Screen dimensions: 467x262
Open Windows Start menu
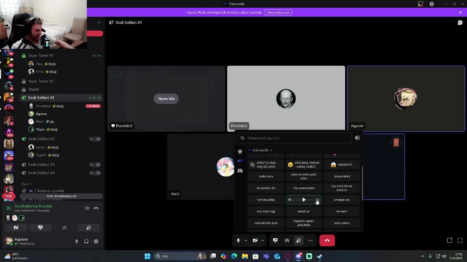pos(147,256)
